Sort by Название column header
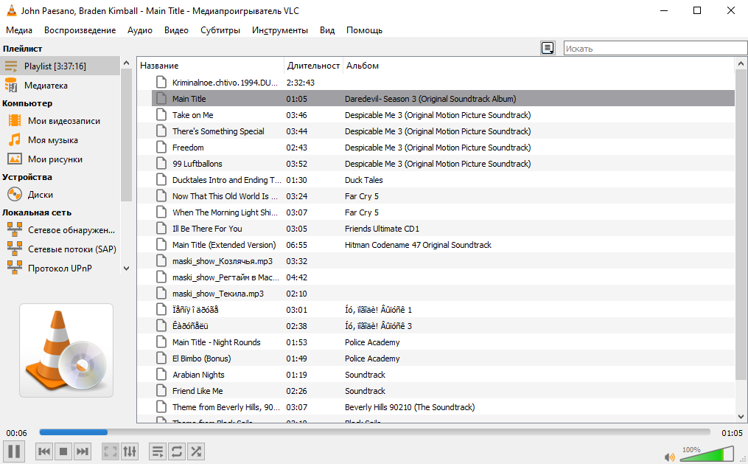Screen dimensions: 748x464 pyautogui.click(x=210, y=66)
